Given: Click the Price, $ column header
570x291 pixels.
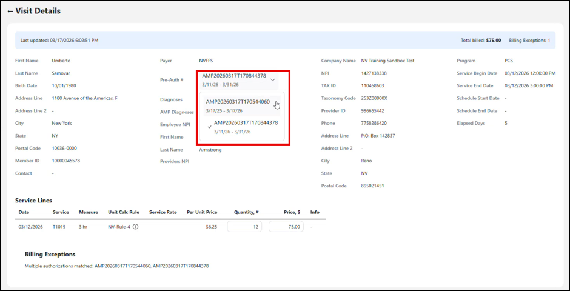Looking at the screenshot, I should coord(292,212).
